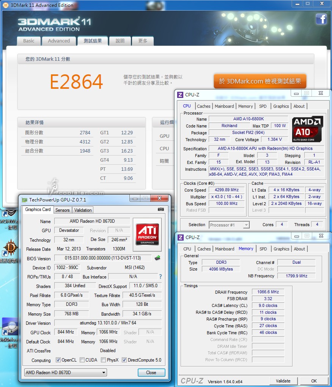Click the Driver Version field in GPU-Z
Screen dimensions: 332x387
(108, 323)
